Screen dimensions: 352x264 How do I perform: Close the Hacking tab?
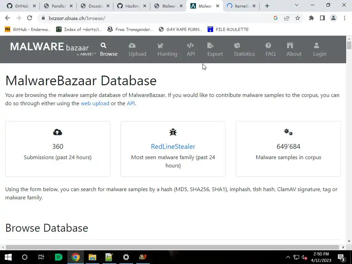point(145,6)
